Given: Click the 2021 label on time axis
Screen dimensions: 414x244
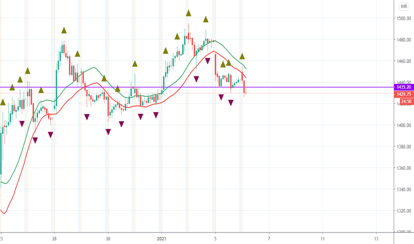Looking at the screenshot, I should pos(162,239).
